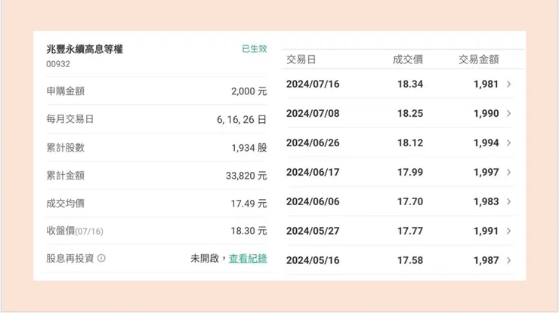Click the value 2,000 元
This screenshot has height=313, width=559.
pyautogui.click(x=249, y=91)
